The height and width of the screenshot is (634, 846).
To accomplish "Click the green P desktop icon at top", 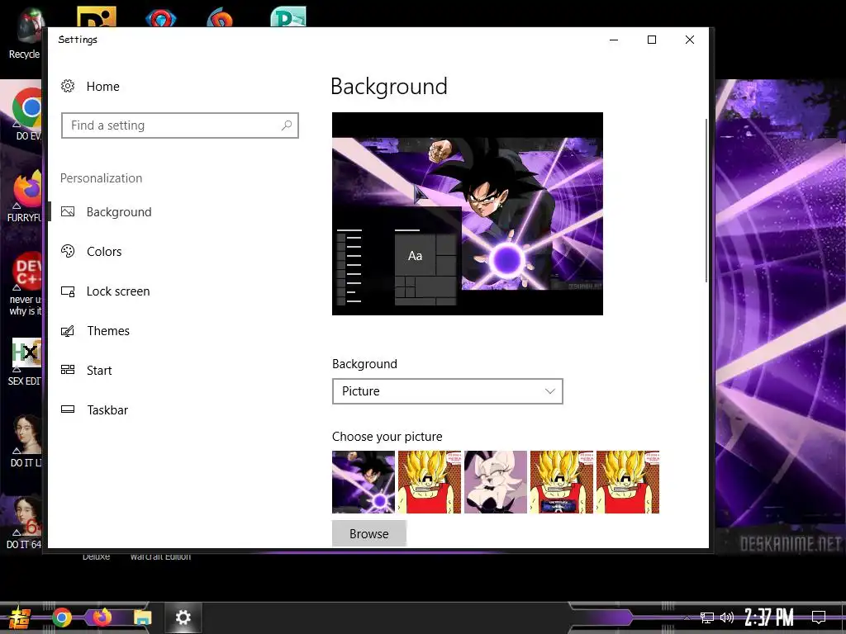I will [288, 17].
